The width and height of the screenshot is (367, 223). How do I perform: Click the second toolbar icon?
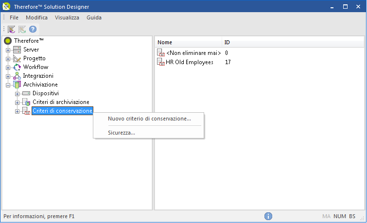[22, 30]
